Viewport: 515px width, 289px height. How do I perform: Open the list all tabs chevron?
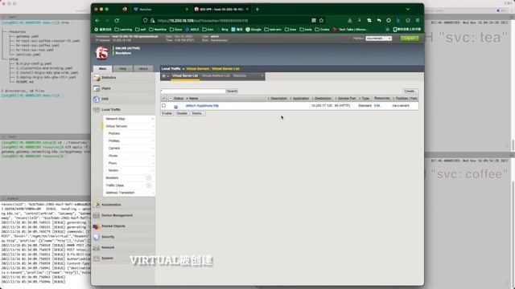408,9
